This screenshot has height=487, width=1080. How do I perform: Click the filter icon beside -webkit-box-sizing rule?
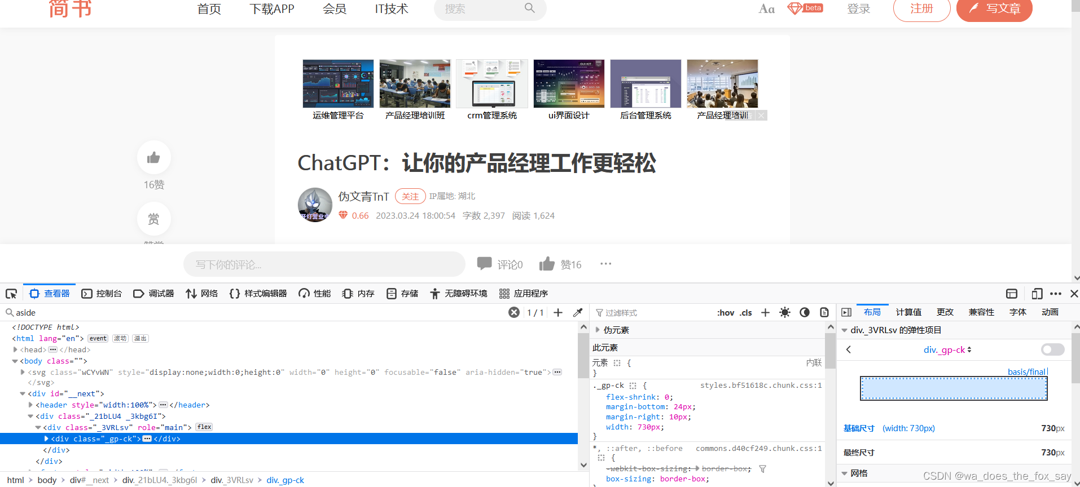pos(762,469)
